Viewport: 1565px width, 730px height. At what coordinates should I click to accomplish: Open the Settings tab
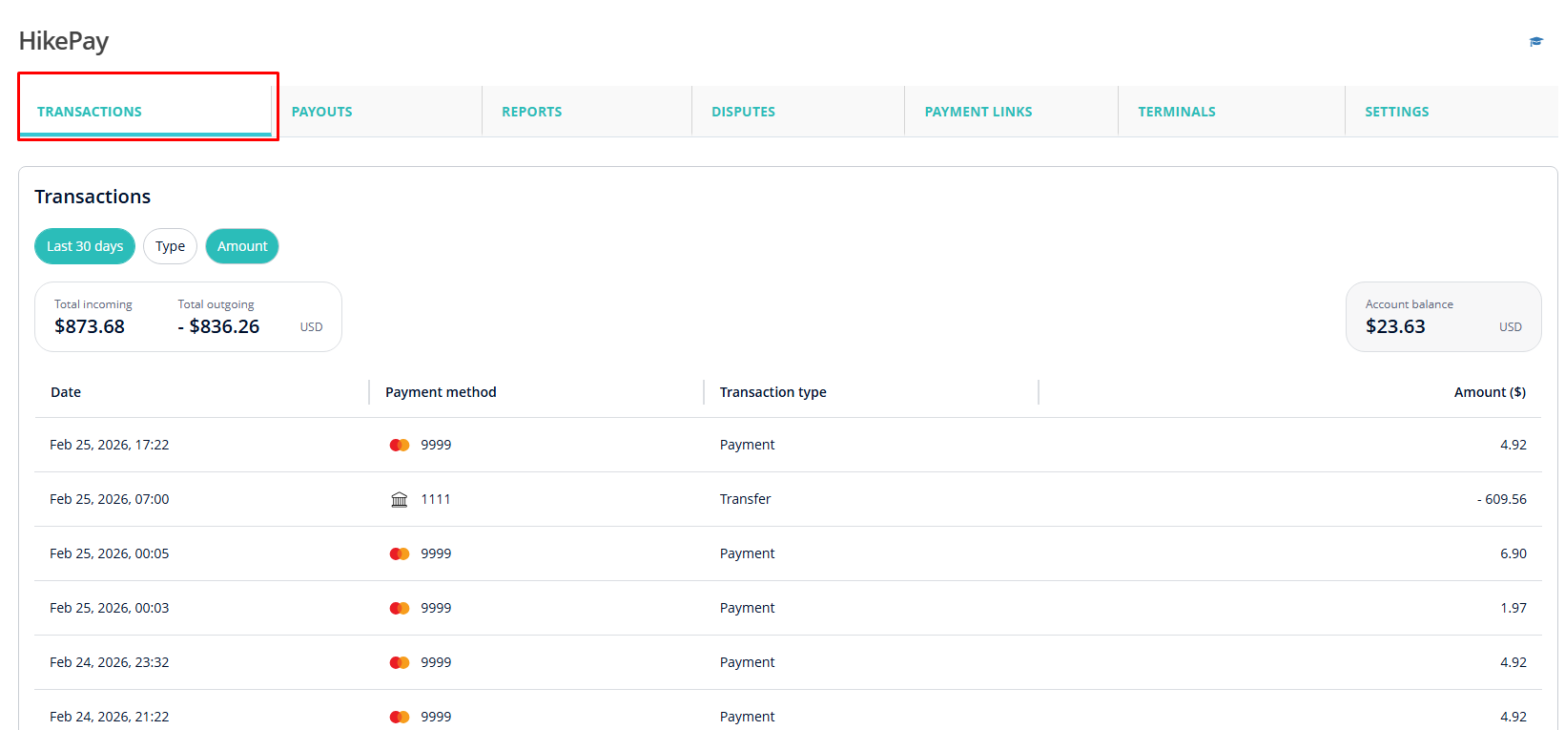pos(1396,112)
